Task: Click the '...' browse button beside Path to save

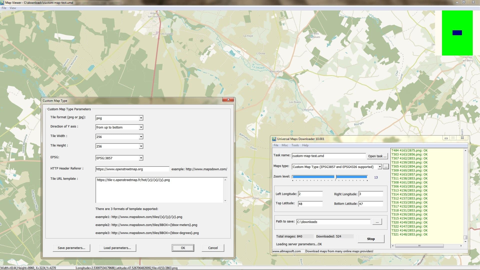Action: point(377,222)
